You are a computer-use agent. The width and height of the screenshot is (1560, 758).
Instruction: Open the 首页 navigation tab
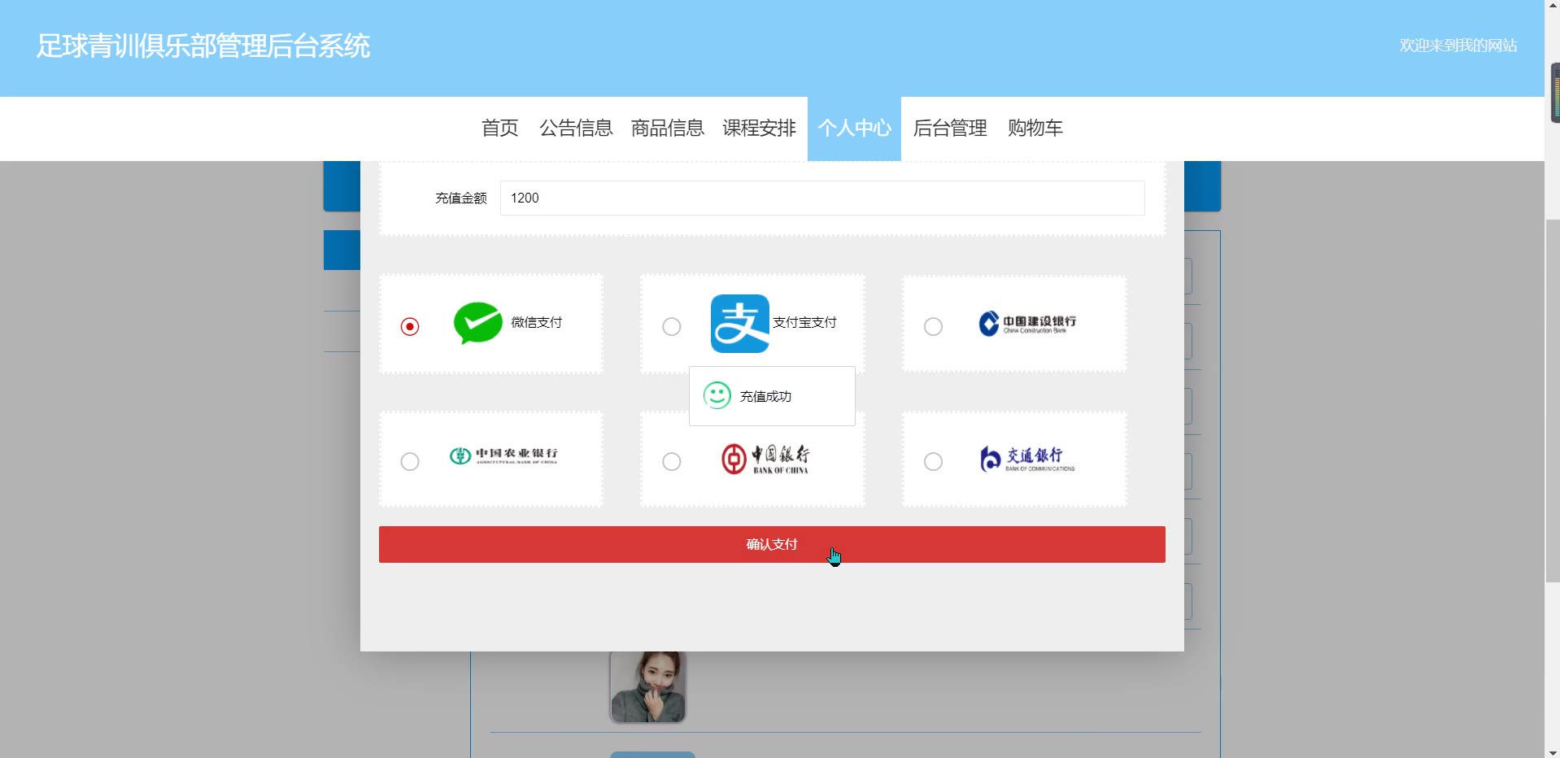click(499, 129)
